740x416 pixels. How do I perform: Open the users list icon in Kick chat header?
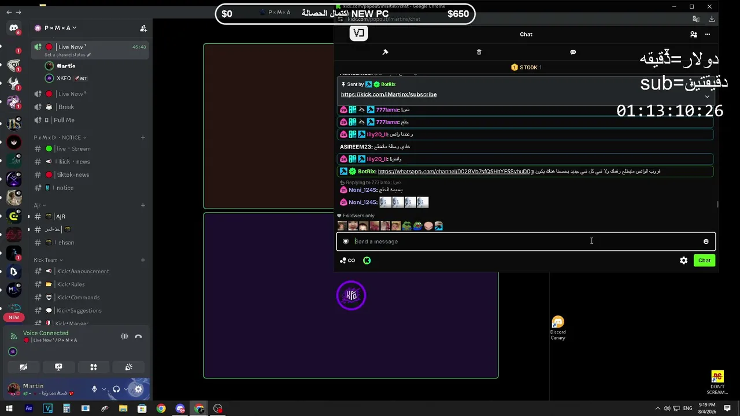click(694, 34)
